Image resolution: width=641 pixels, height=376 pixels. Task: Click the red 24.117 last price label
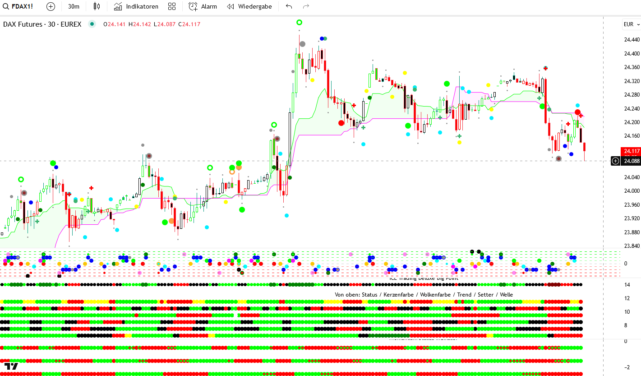click(x=630, y=151)
